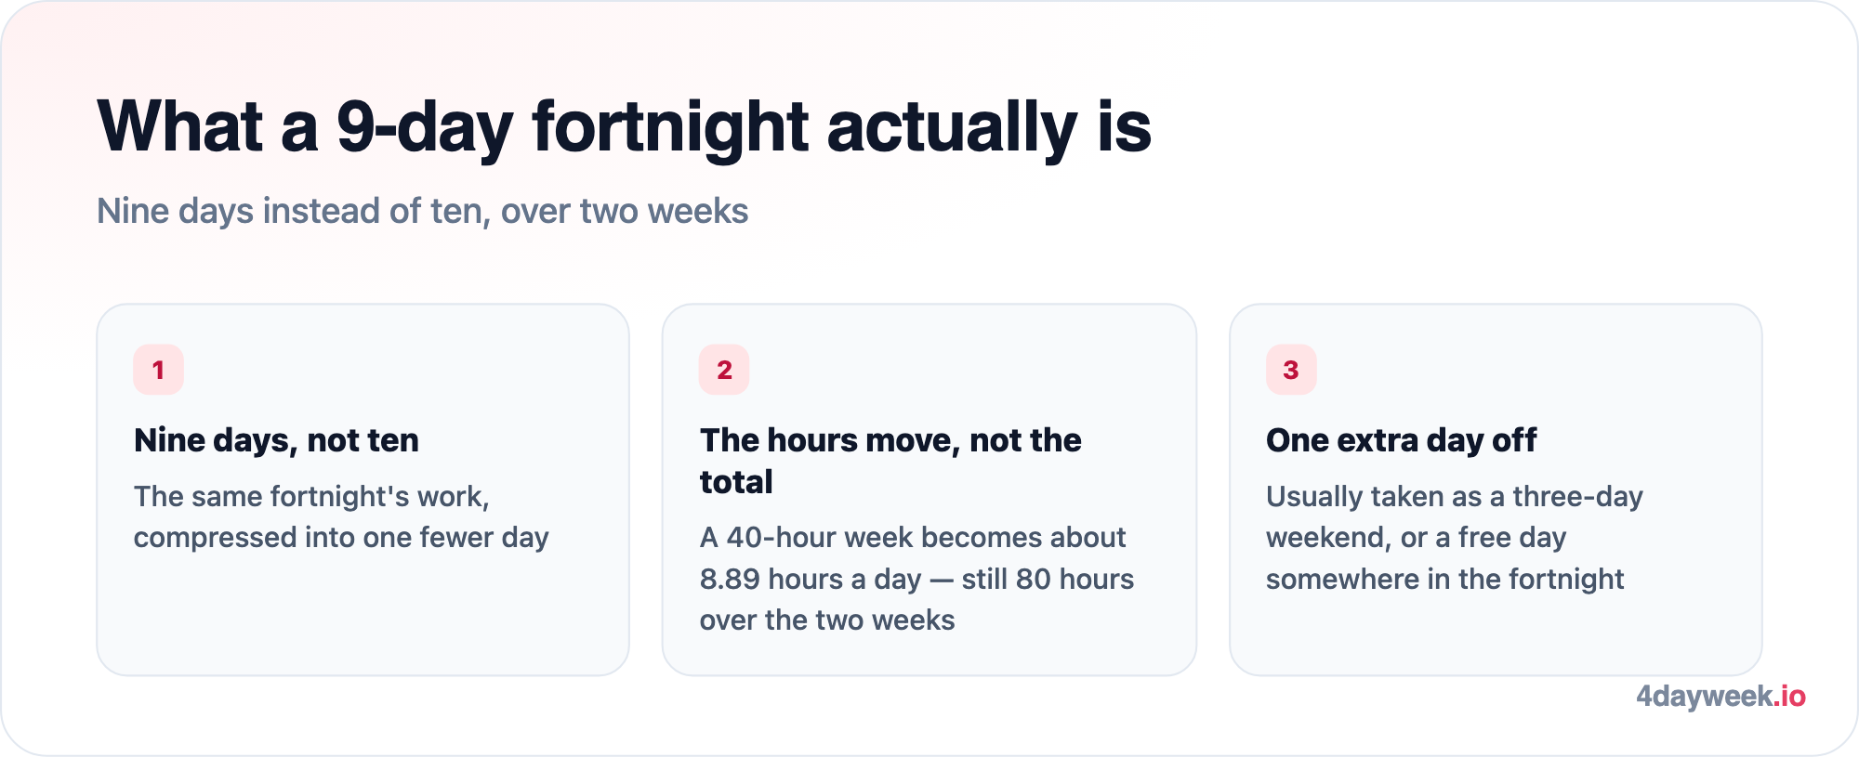
Task: Select the second info card
Action: pyautogui.click(x=929, y=489)
